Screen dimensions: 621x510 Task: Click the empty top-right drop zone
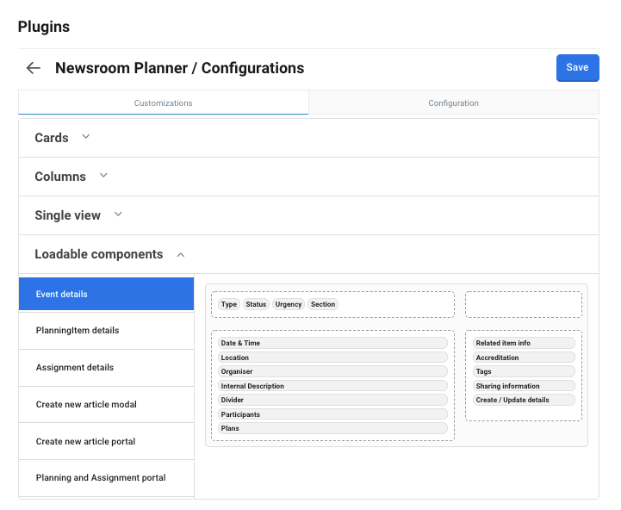[524, 304]
